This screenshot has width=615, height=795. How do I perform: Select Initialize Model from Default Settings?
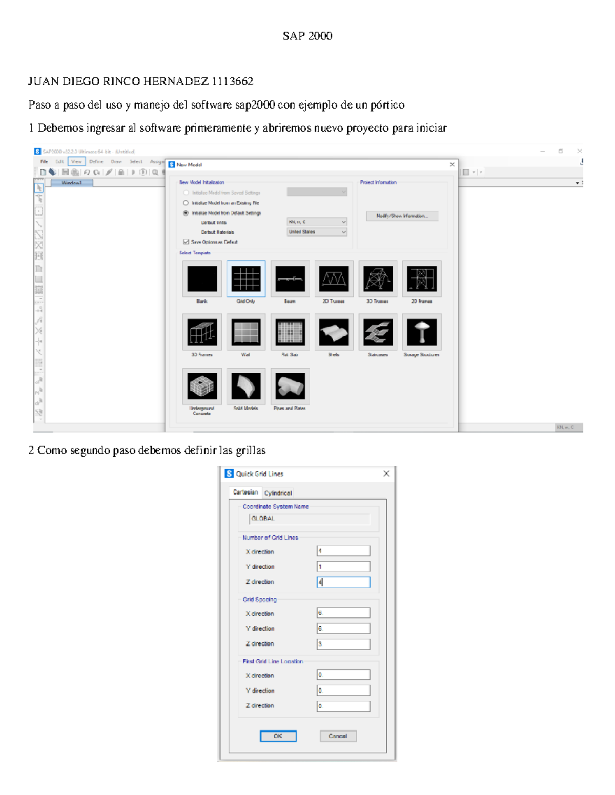pos(186,213)
